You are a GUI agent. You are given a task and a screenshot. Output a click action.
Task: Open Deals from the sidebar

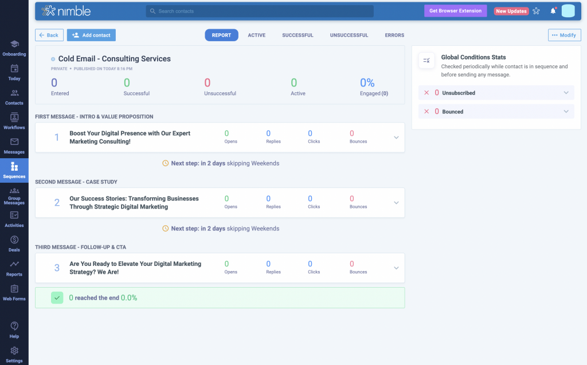(14, 244)
